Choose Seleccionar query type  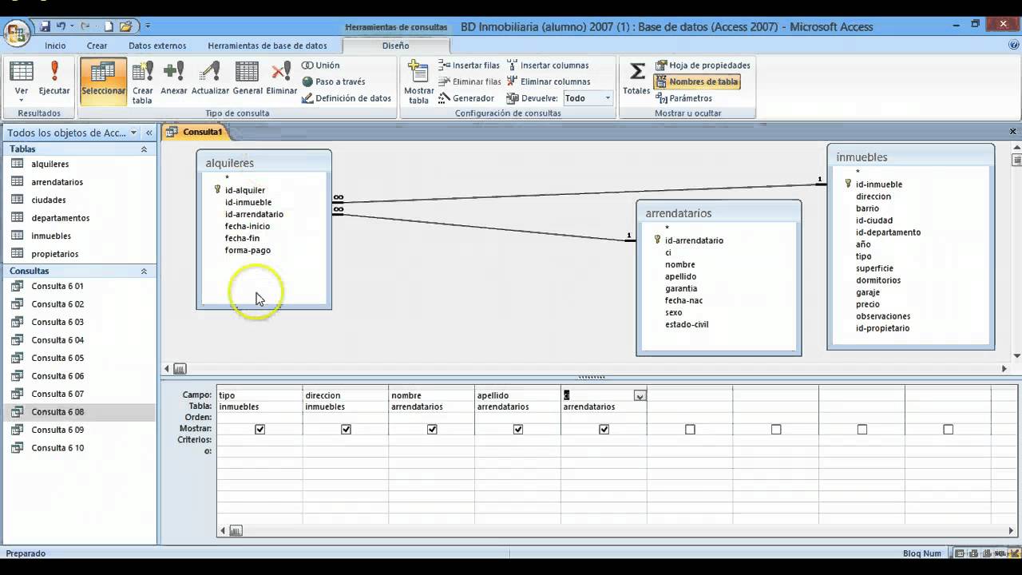tap(103, 81)
